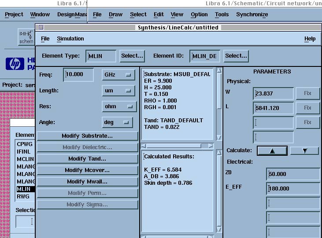This screenshot has width=322, height=238.
Task: Open the View menu in Schematic window
Action: [177, 15]
